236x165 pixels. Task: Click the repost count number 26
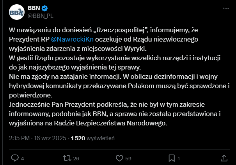76,158
